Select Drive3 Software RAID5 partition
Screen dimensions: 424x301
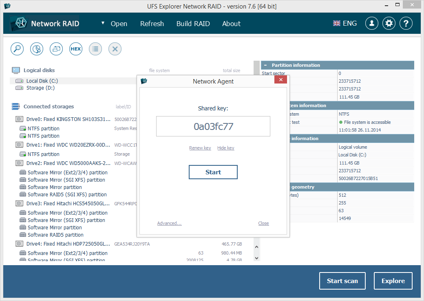55,235
